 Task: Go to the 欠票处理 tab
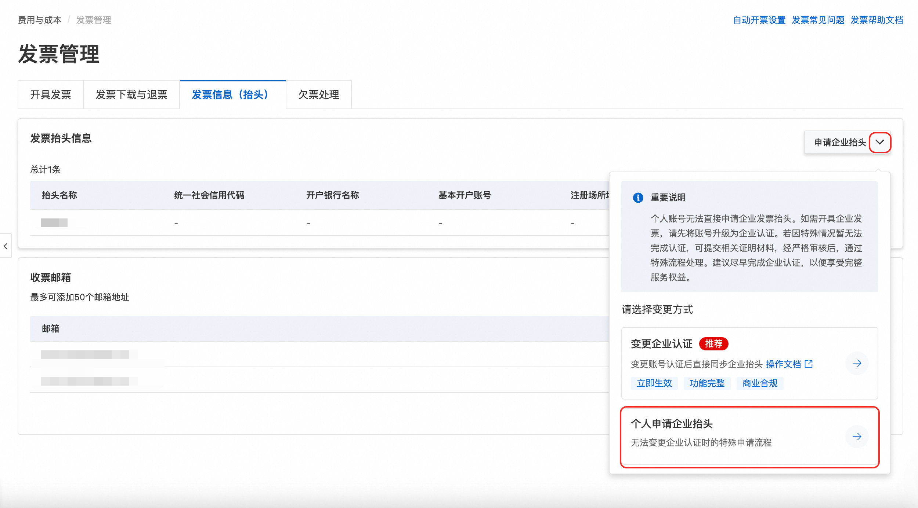tap(318, 95)
